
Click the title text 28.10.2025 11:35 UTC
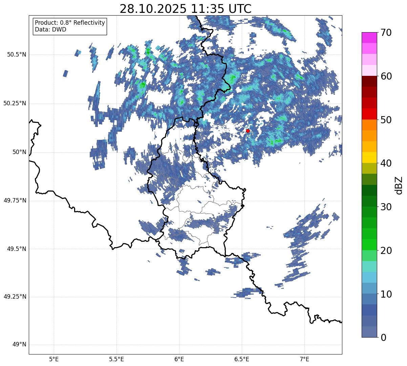pos(186,9)
